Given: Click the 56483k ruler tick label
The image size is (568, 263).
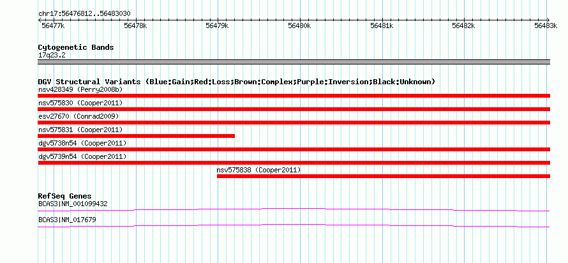Looking at the screenshot, I should click(x=546, y=26).
